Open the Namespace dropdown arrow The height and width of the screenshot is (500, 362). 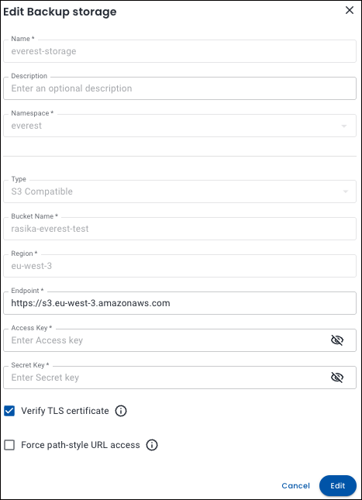(344, 126)
